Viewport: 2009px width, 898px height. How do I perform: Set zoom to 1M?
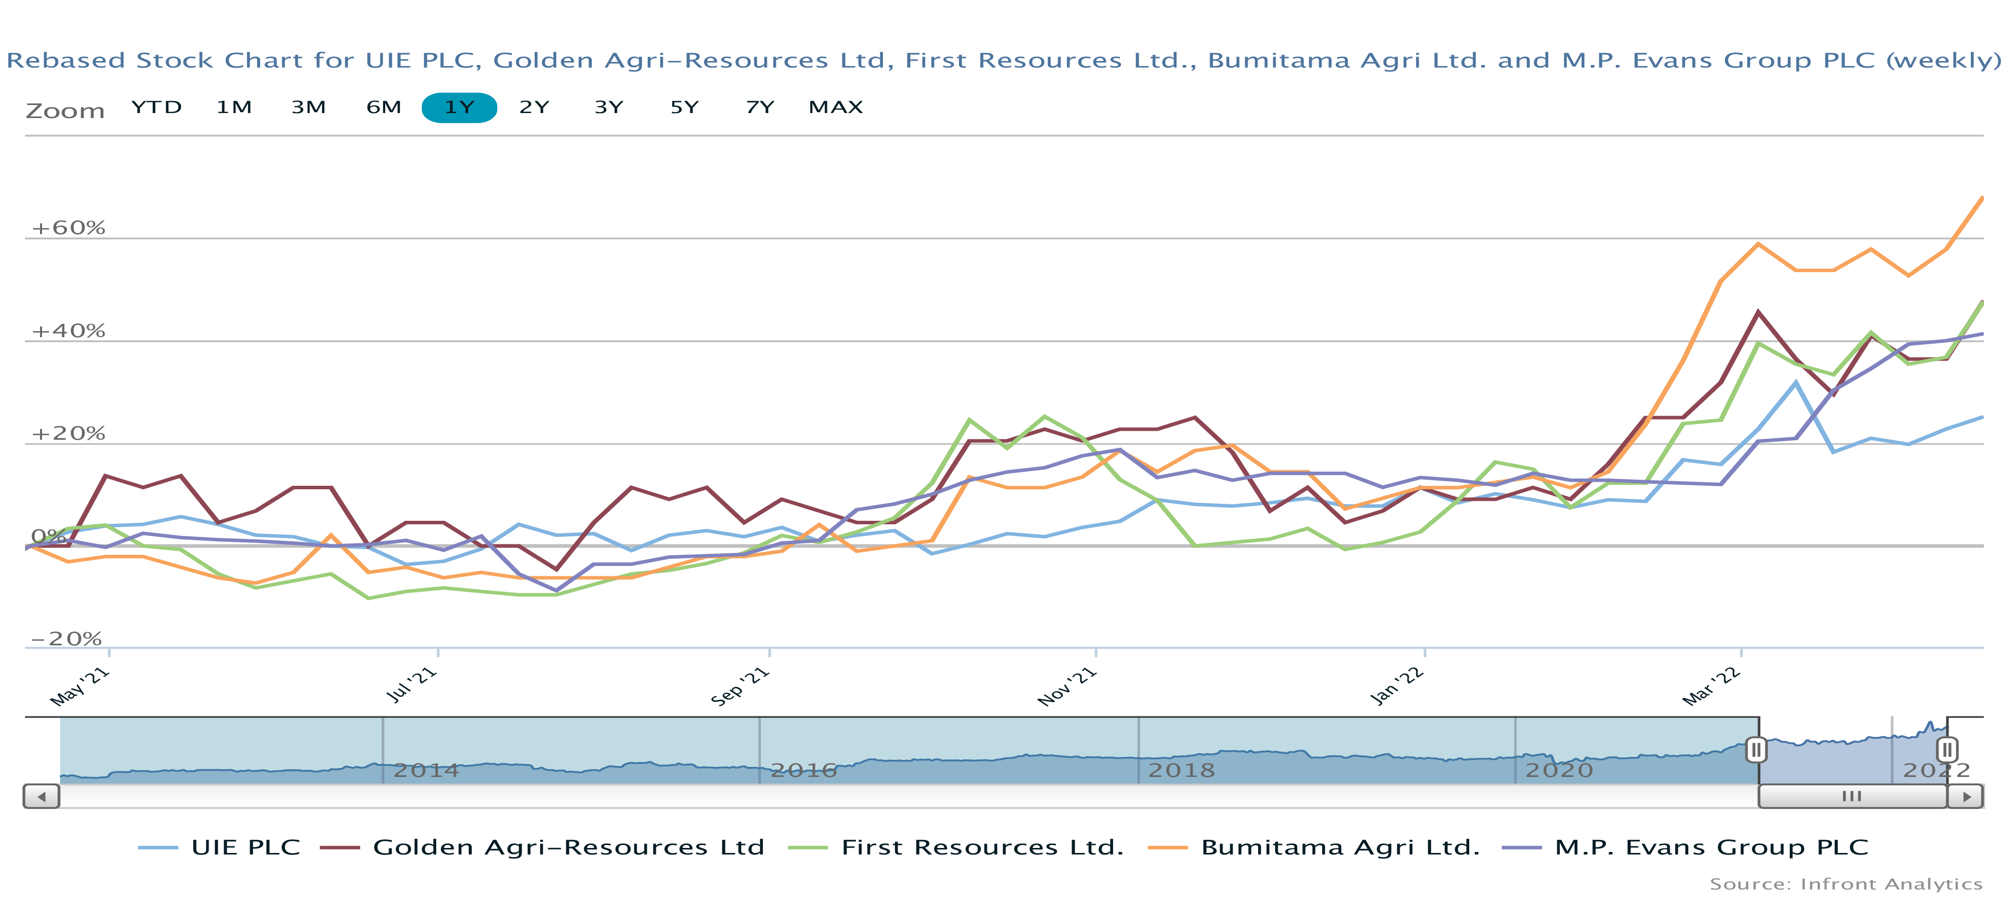click(234, 107)
